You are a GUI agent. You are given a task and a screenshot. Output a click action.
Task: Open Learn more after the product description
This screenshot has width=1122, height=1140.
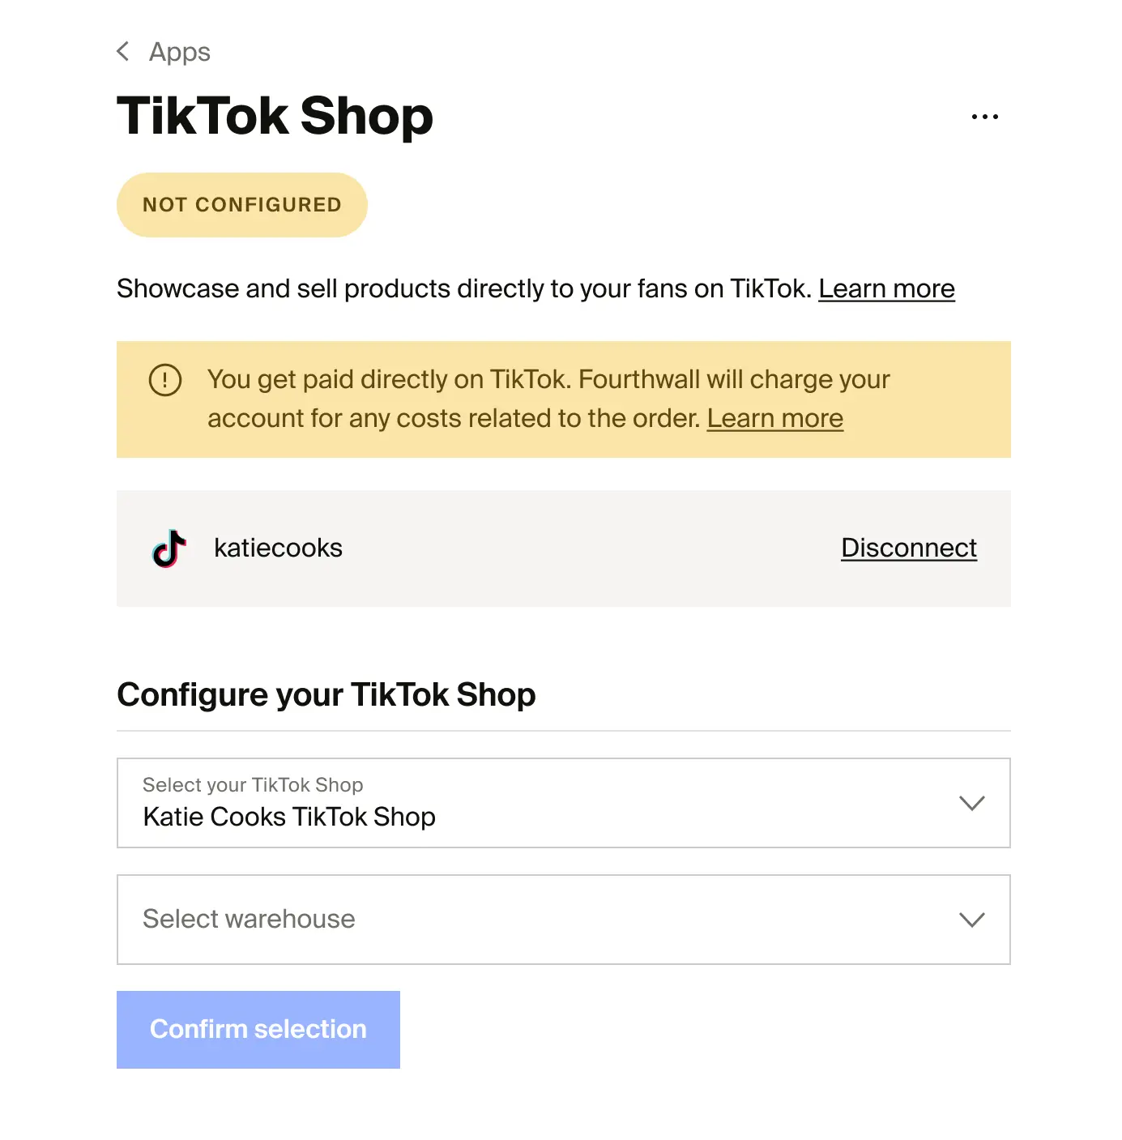coord(886,288)
